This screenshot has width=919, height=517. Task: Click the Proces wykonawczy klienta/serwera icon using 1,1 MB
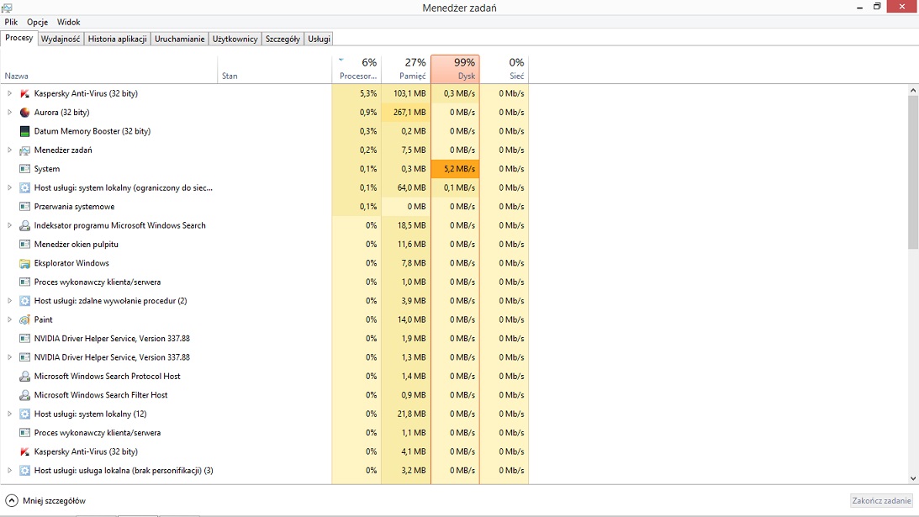click(x=24, y=433)
